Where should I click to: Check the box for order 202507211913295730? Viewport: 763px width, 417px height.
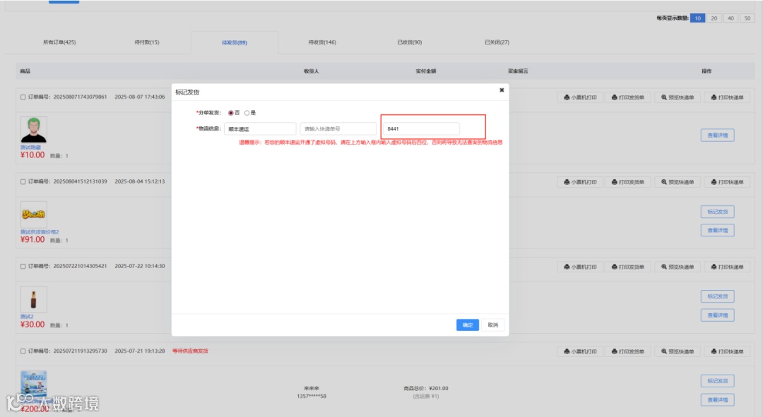(x=23, y=351)
